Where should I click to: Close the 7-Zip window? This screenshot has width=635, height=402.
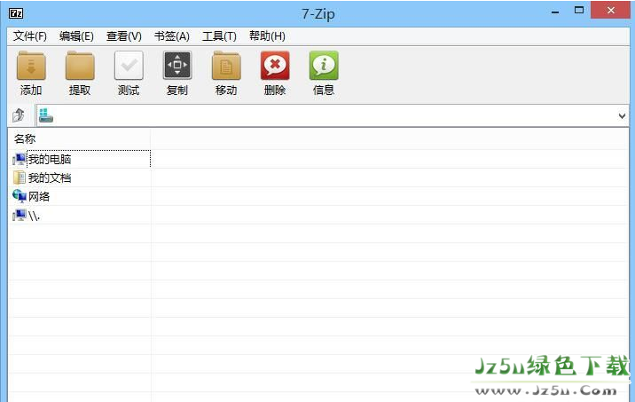(x=611, y=10)
